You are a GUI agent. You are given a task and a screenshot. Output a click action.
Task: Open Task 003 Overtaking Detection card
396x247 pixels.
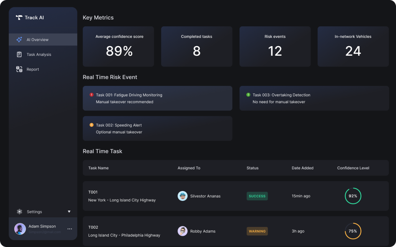(x=314, y=98)
